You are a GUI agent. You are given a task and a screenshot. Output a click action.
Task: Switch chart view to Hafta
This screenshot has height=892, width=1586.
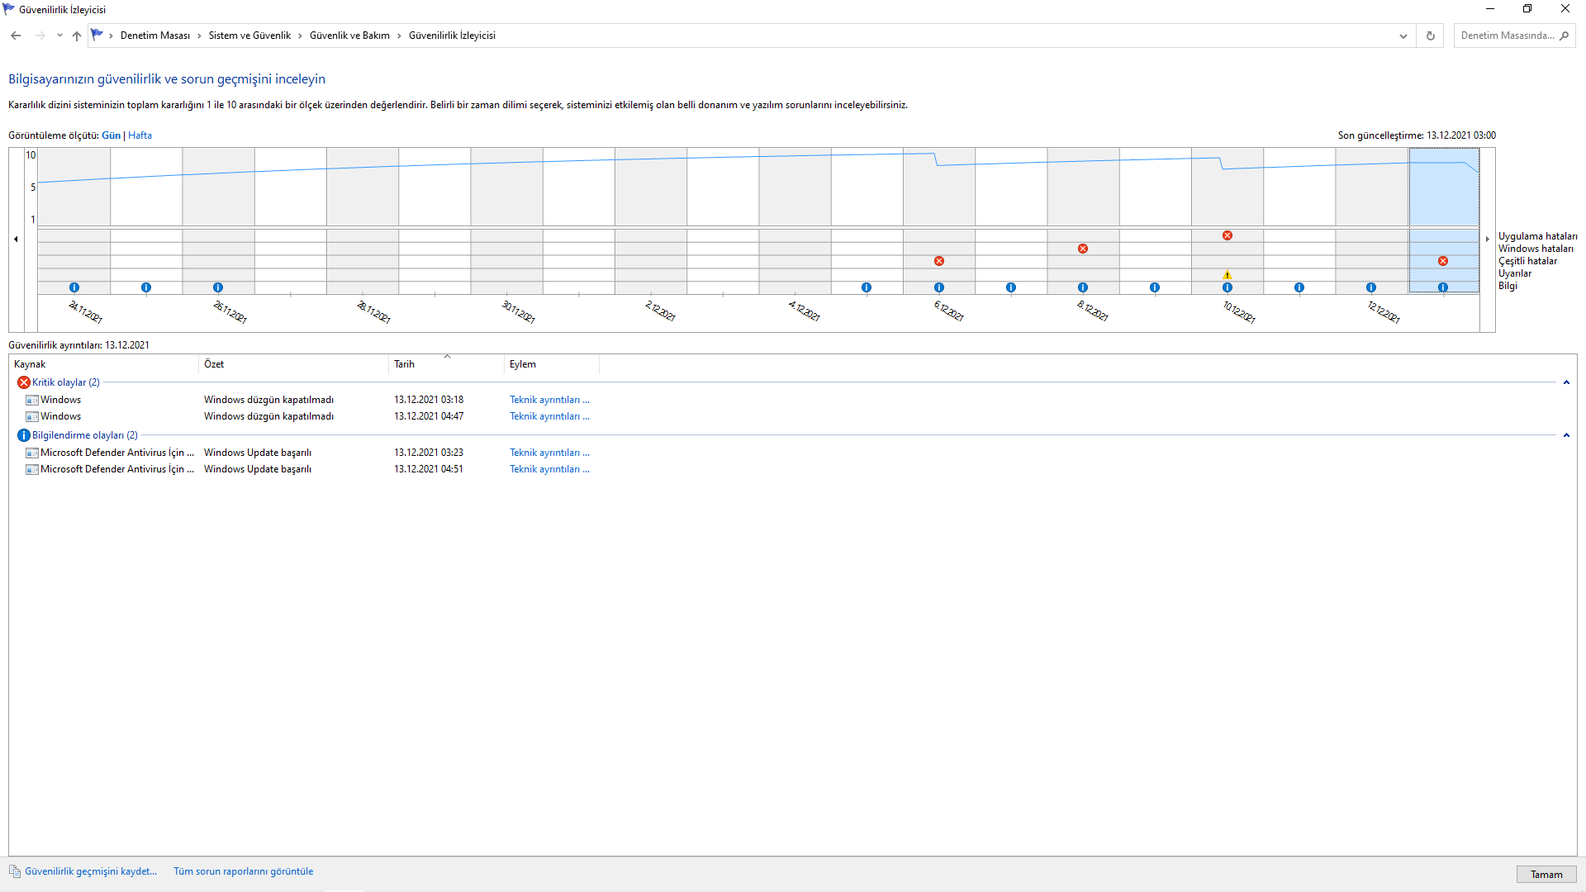(140, 135)
